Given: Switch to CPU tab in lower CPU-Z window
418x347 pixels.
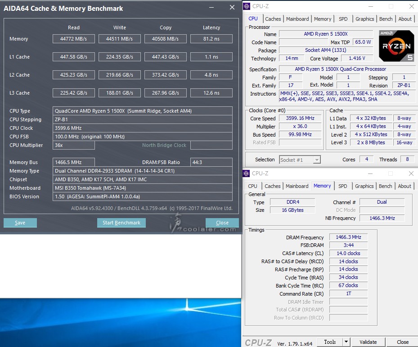Looking at the screenshot, I should pyautogui.click(x=252, y=186).
